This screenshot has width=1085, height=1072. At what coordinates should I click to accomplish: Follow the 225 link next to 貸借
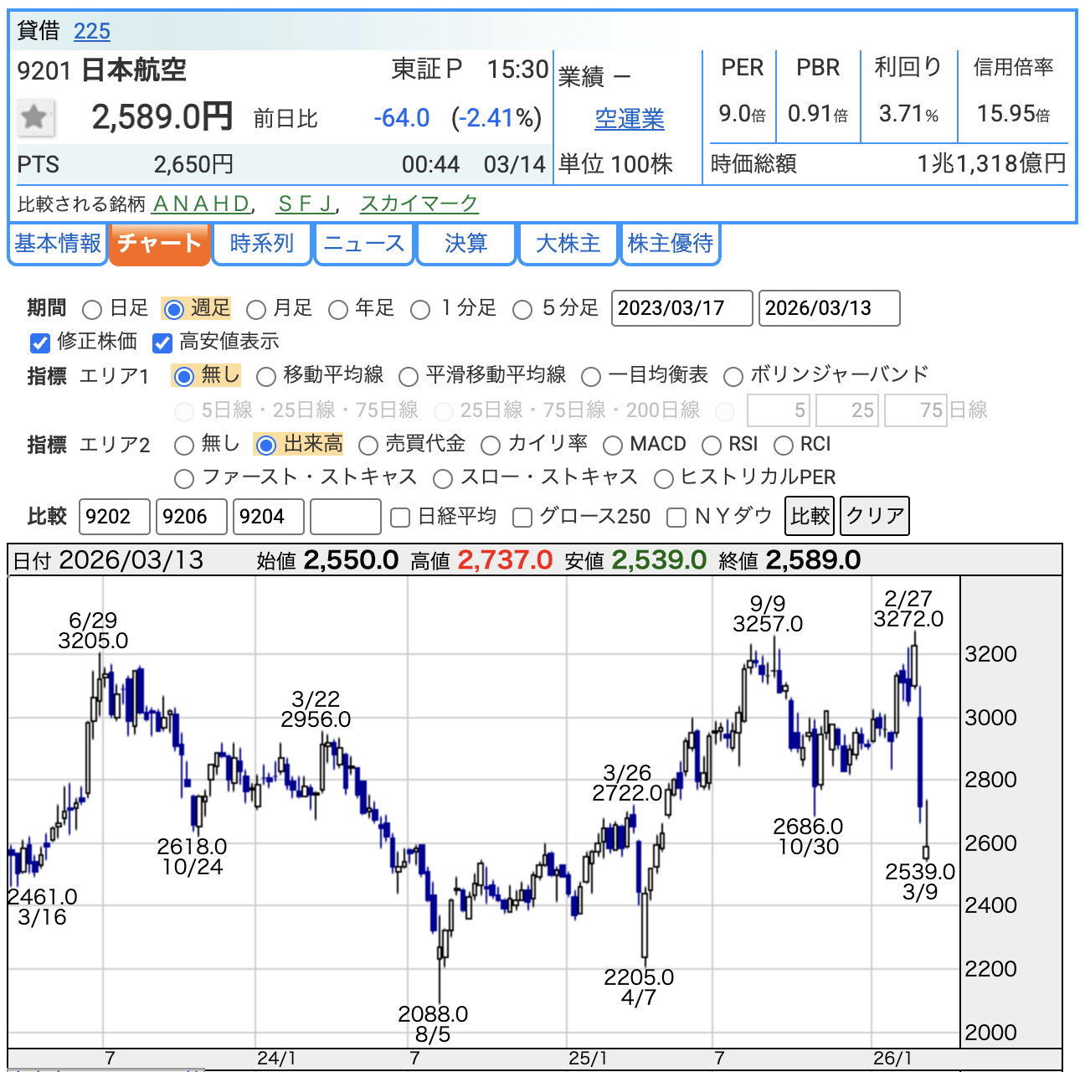coord(92,32)
